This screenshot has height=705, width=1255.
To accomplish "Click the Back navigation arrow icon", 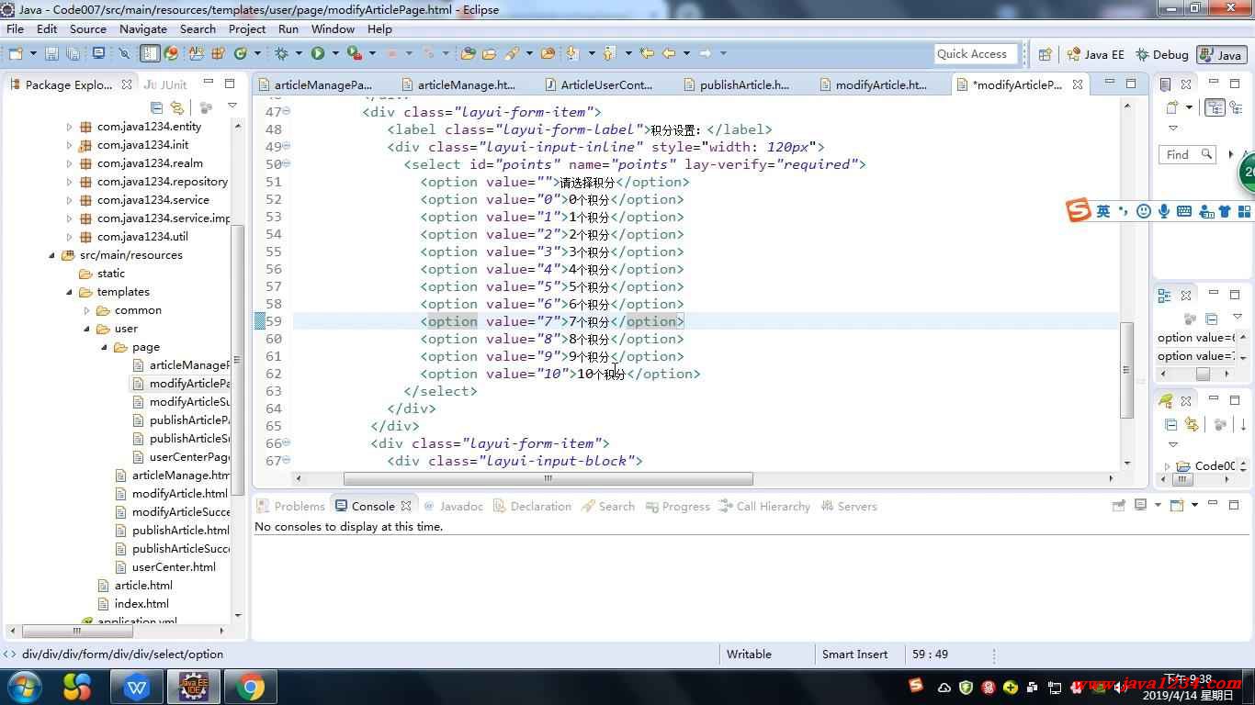I will tap(669, 53).
